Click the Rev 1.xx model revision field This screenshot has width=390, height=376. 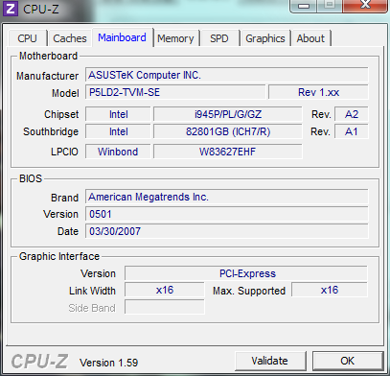tap(318, 92)
